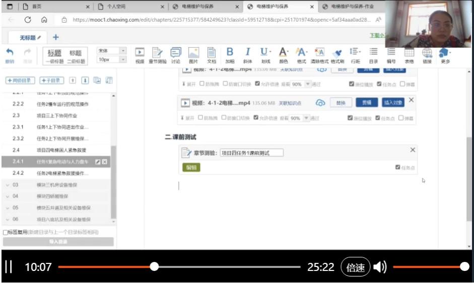
Task: Click the 格式刷 format painter icon
Action: click(x=337, y=54)
